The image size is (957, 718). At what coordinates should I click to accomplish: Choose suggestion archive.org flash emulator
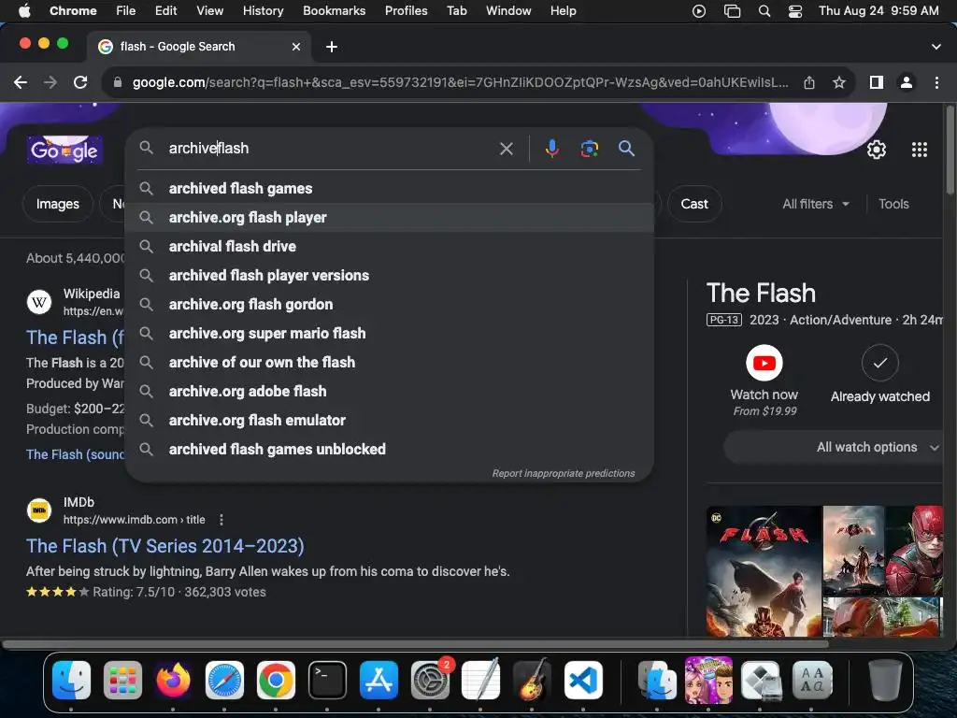(x=390, y=420)
